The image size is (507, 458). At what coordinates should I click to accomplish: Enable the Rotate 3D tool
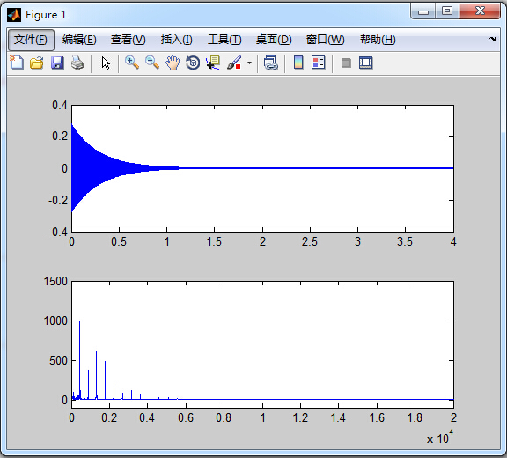click(x=193, y=63)
